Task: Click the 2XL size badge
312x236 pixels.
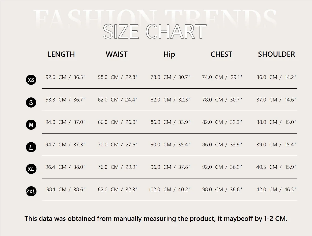Action: (x=31, y=192)
